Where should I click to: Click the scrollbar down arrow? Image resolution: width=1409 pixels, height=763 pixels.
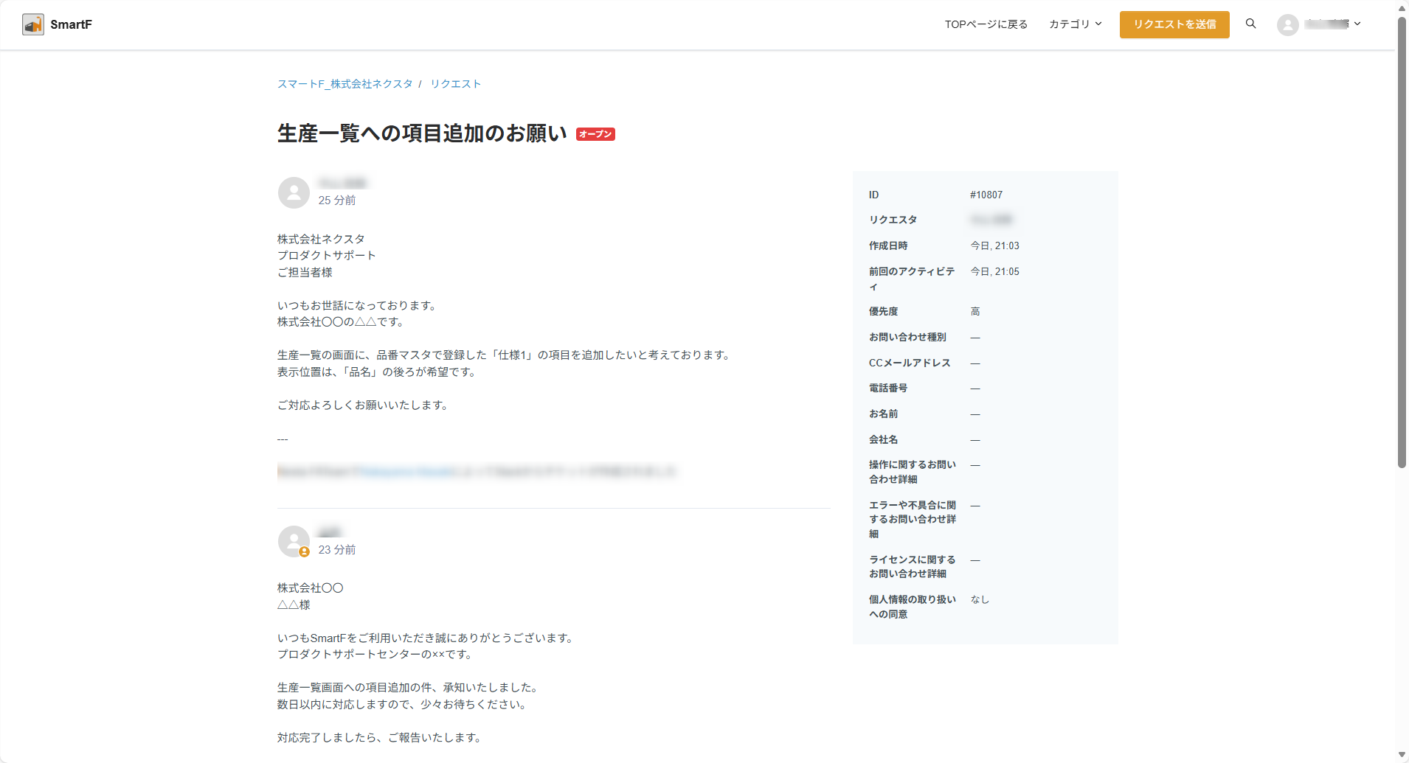[1402, 755]
